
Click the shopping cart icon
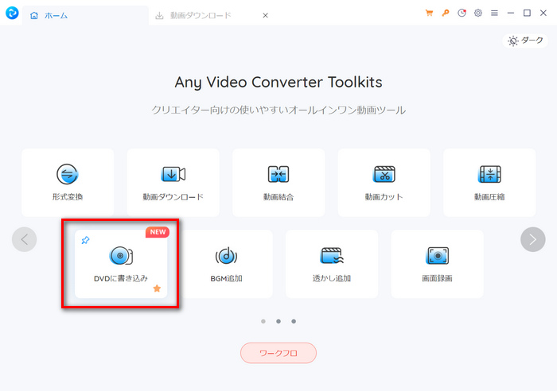[429, 14]
